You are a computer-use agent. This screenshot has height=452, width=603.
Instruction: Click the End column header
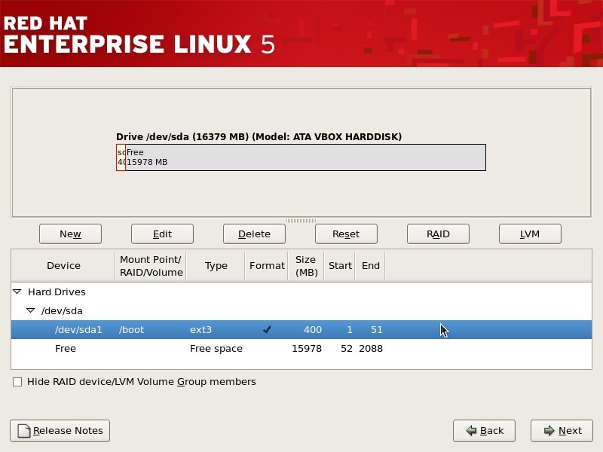(370, 266)
